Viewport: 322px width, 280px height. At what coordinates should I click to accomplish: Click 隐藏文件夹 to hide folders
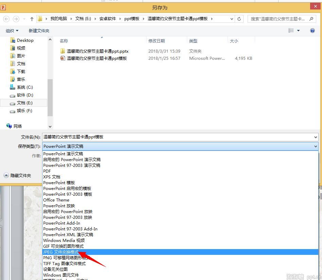pyautogui.click(x=17, y=175)
